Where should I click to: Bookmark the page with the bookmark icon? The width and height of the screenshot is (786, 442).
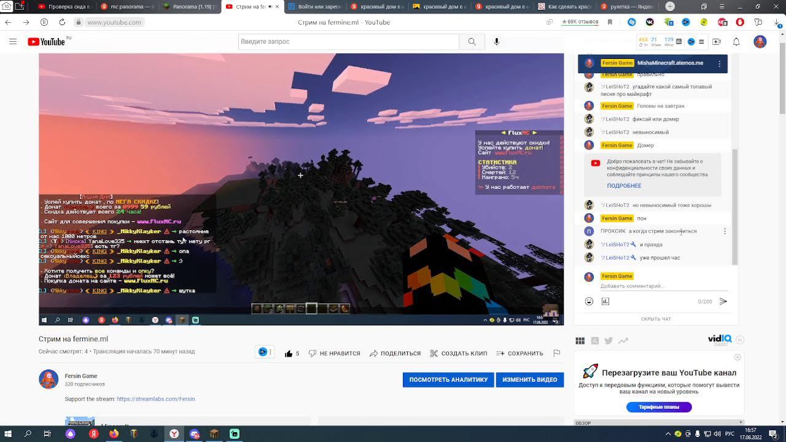pyautogui.click(x=610, y=22)
